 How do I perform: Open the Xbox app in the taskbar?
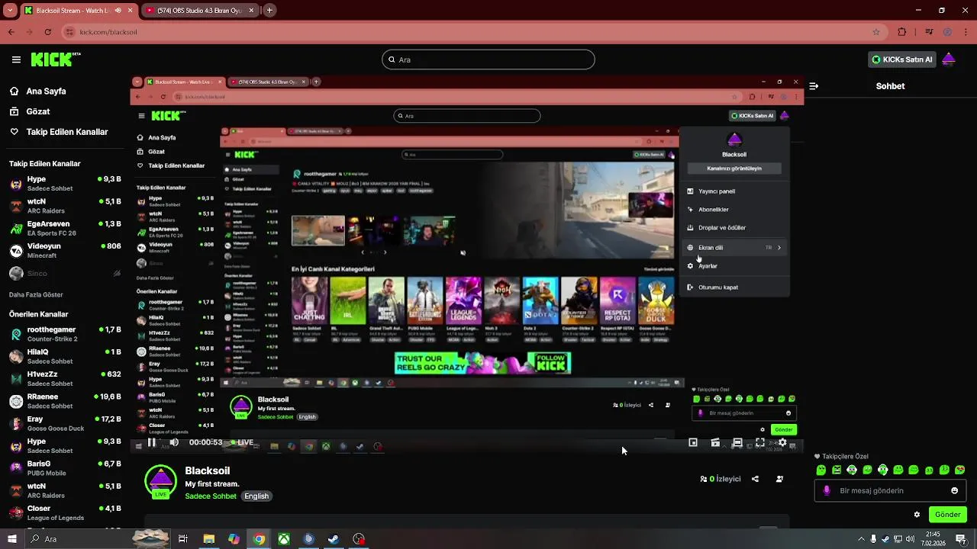pos(284,539)
